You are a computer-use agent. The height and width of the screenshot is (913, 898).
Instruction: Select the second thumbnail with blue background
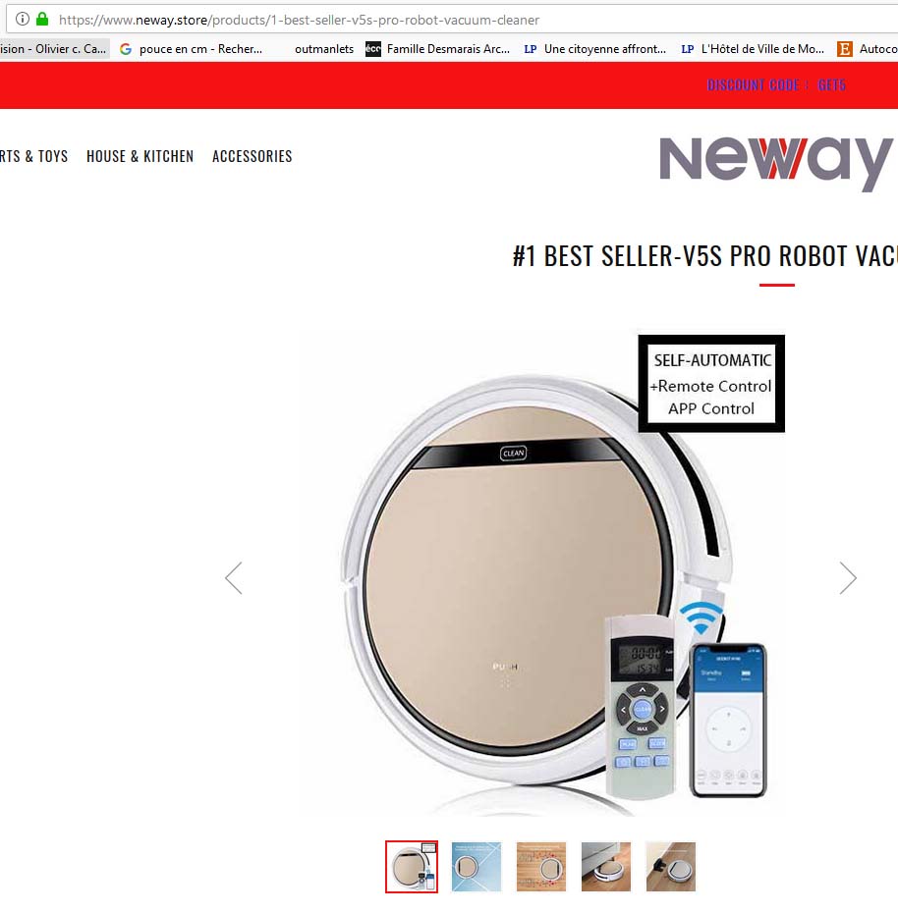tap(477, 867)
